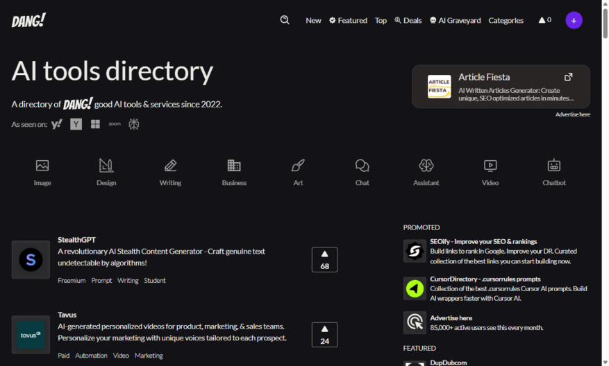Image resolution: width=609 pixels, height=366 pixels.
Task: Select the Prompt tag under StealthGPT
Action: point(101,280)
